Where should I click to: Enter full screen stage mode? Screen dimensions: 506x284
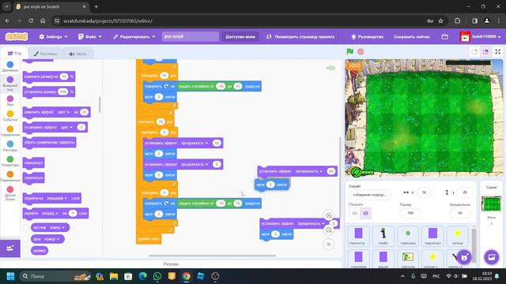[497, 51]
